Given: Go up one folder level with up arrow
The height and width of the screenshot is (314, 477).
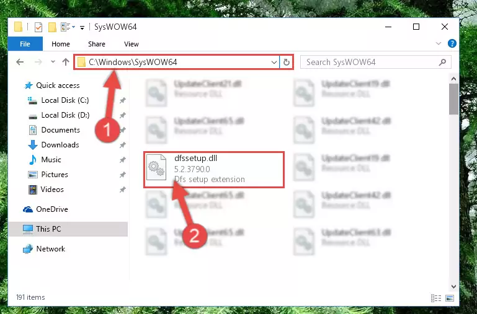Looking at the screenshot, I should point(66,63).
